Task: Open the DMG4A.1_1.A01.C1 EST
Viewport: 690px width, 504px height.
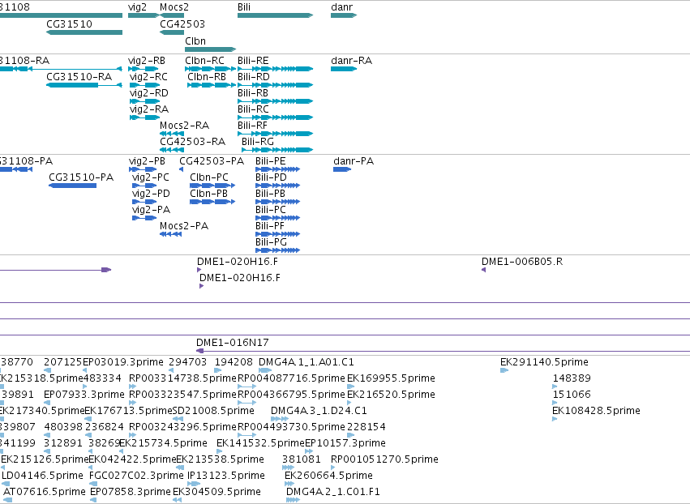Action: click(x=265, y=371)
